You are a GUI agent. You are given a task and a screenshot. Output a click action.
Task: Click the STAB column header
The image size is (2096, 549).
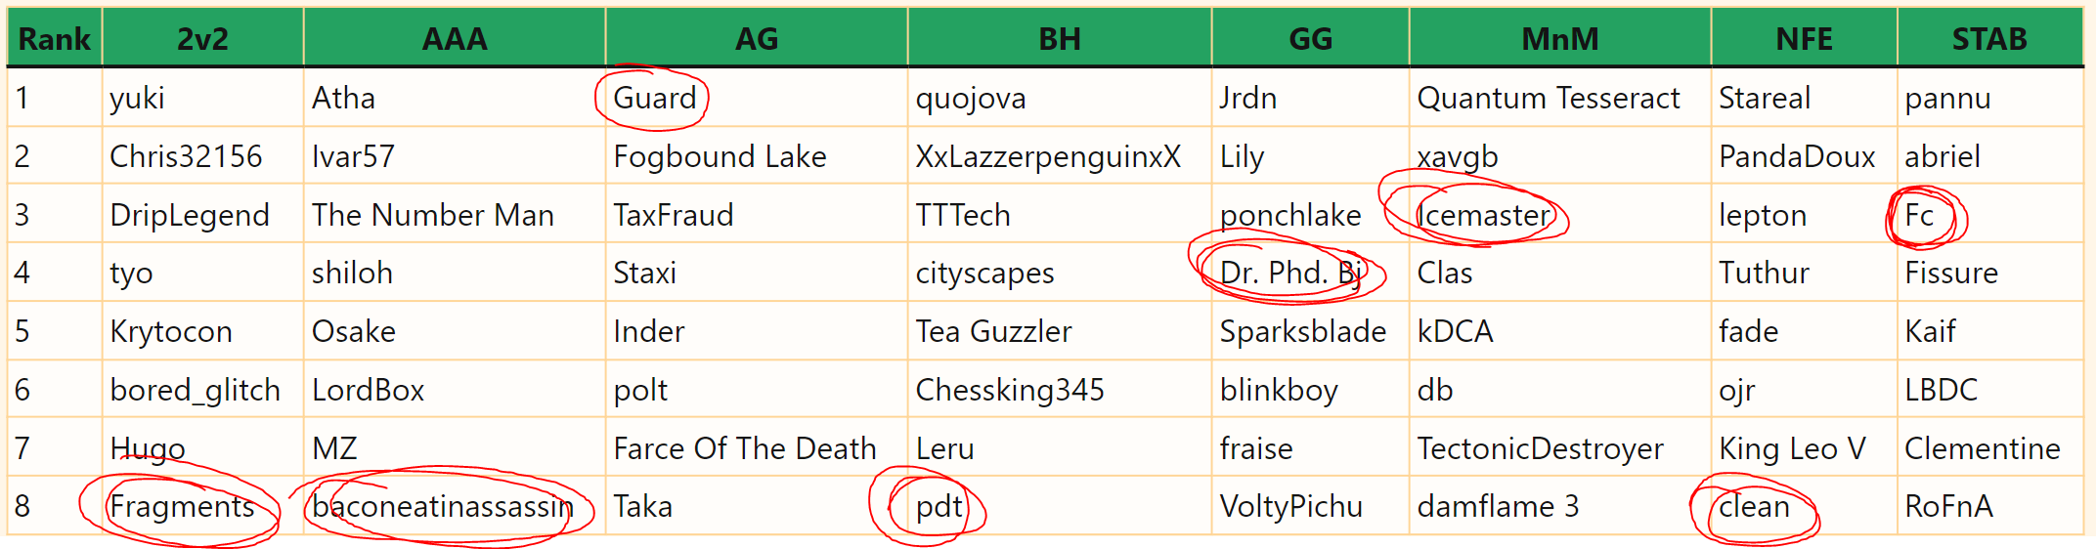click(x=1990, y=39)
